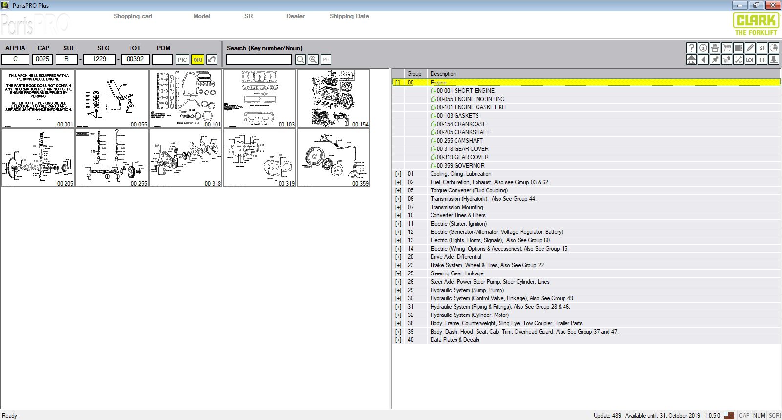Open the shopping cart toolbar icon
782x420 pixels.
tap(727, 48)
